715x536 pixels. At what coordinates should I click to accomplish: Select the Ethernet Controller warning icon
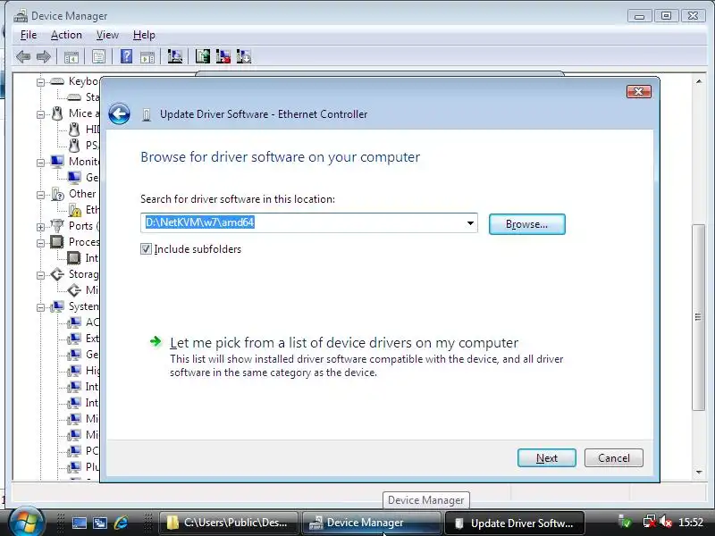point(74,210)
